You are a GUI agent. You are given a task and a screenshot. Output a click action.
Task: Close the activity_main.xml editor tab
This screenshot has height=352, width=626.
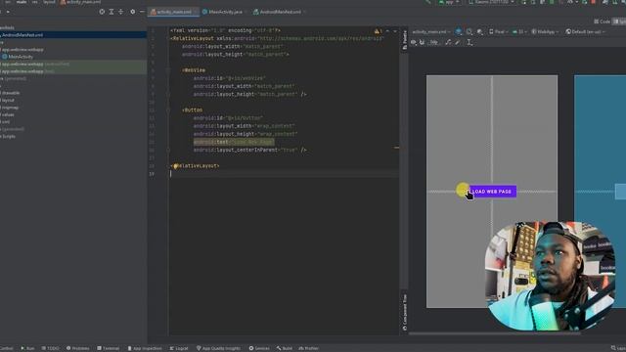point(196,12)
